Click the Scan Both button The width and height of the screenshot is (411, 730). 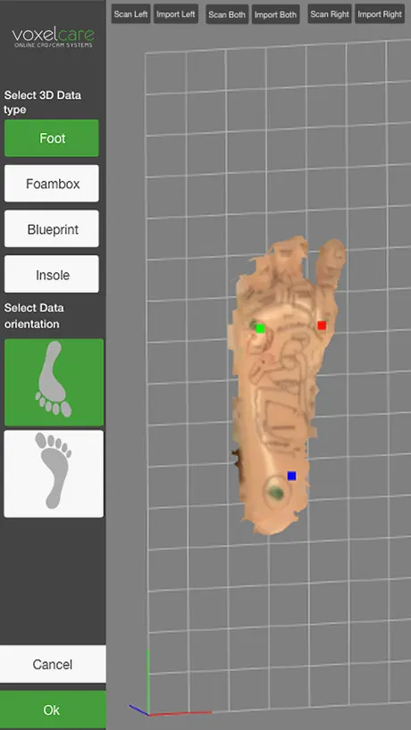click(227, 14)
